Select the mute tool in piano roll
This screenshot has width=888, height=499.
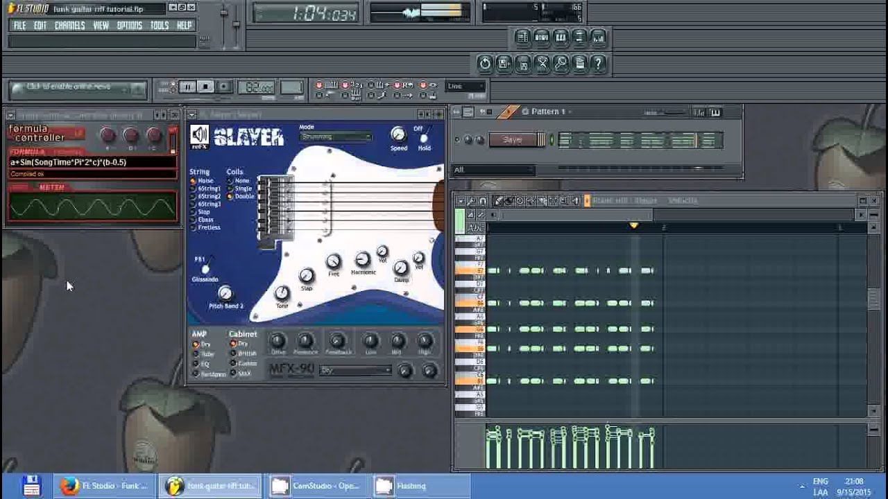tap(531, 201)
